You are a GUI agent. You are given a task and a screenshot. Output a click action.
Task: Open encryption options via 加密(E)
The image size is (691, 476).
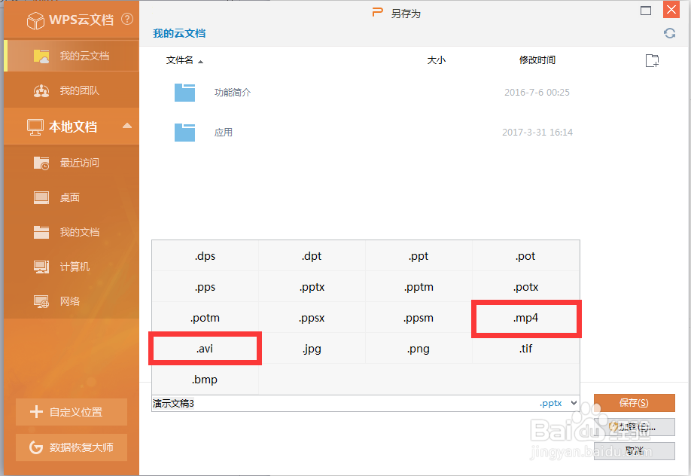634,427
